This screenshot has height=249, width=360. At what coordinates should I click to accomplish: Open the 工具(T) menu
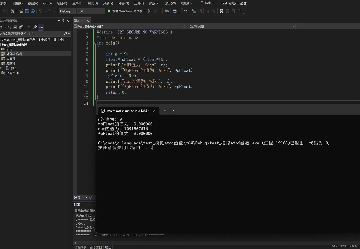pos(139,3)
